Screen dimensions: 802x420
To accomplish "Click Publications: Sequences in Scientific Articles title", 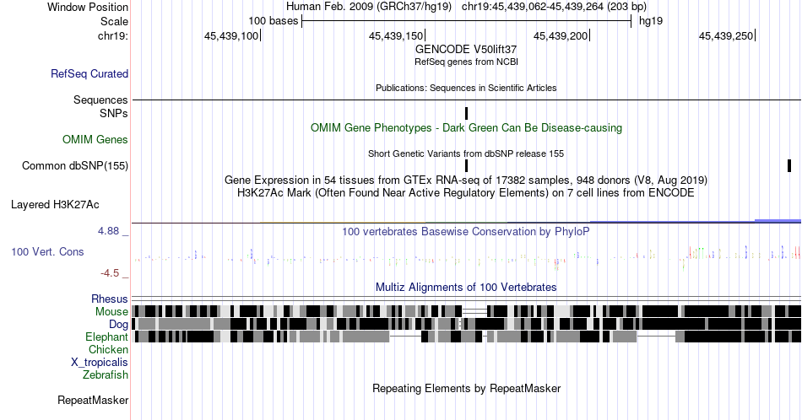I will (x=466, y=88).
